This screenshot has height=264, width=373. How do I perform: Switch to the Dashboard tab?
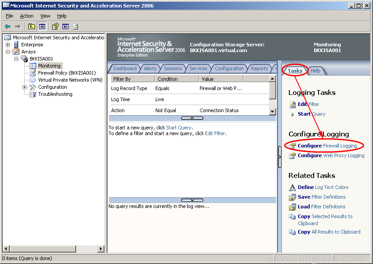[x=125, y=68]
